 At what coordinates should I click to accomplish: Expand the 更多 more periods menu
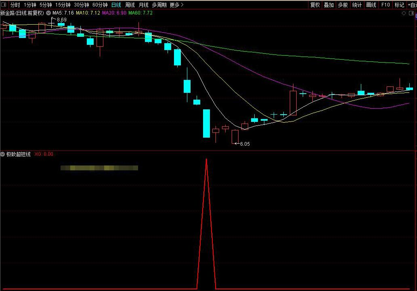(x=176, y=5)
